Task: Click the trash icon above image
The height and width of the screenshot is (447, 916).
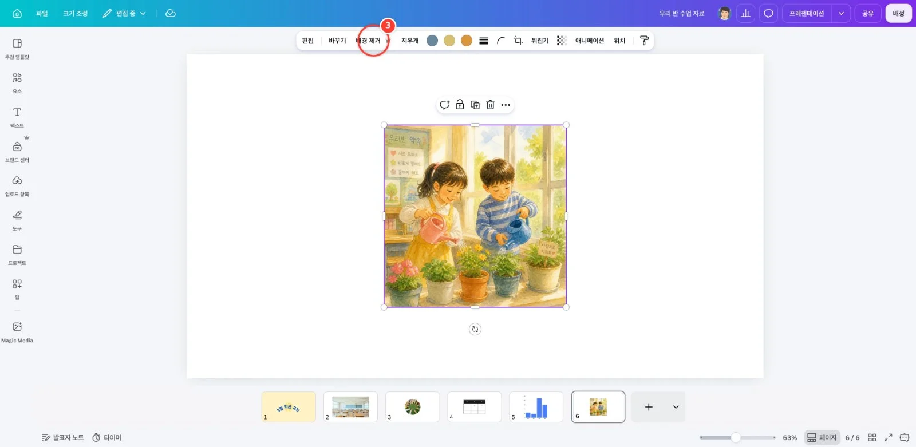Action: [491, 105]
